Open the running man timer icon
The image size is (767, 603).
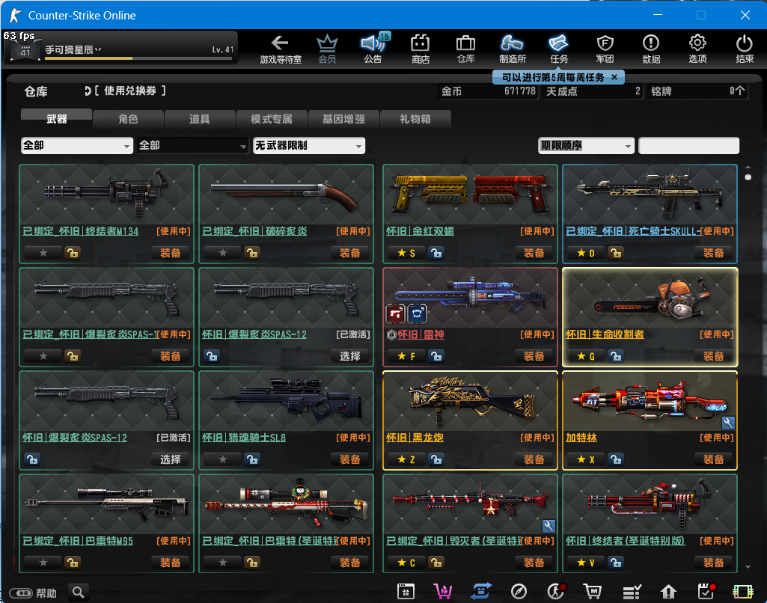556,592
